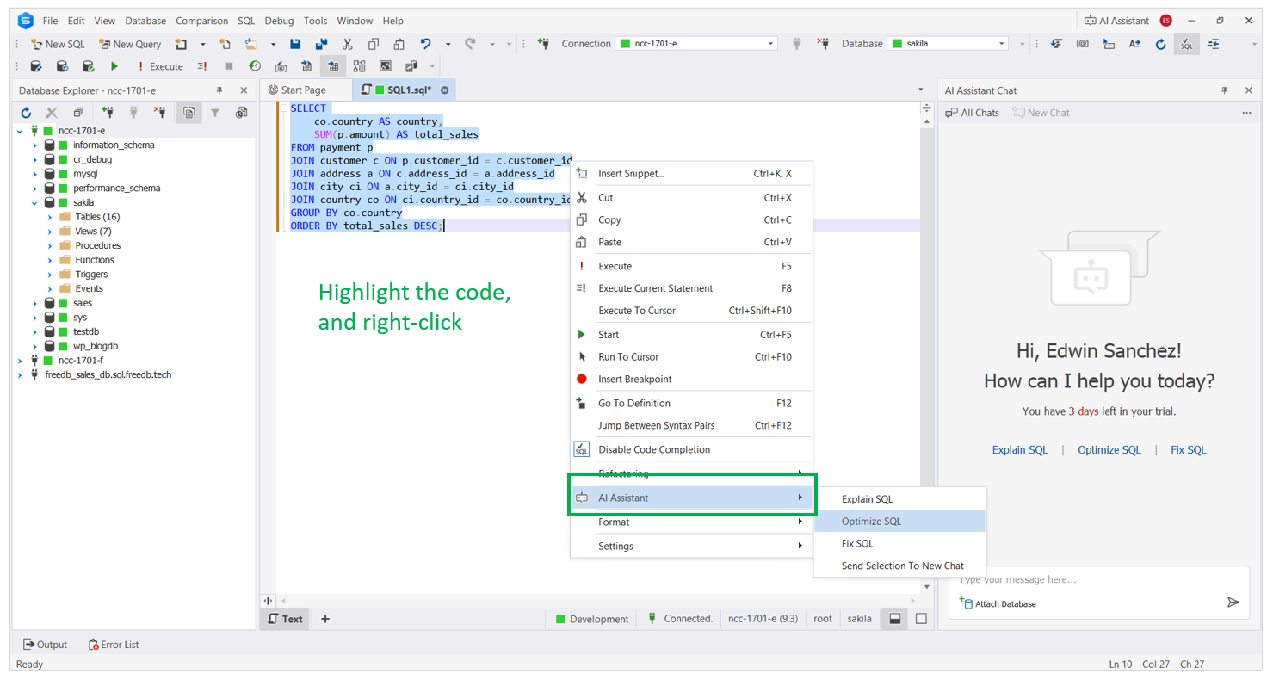
Task: Toggle pin on Database Explorer panel
Action: point(219,90)
